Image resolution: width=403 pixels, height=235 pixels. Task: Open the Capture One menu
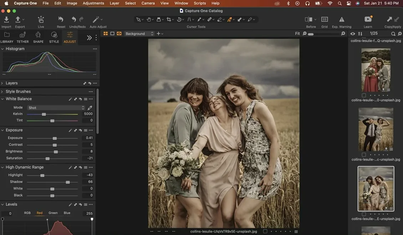(25, 3)
